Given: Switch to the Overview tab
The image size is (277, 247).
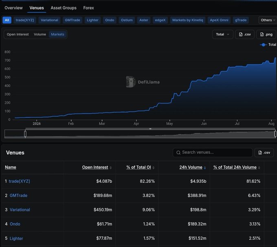Looking at the screenshot, I should point(13,8).
